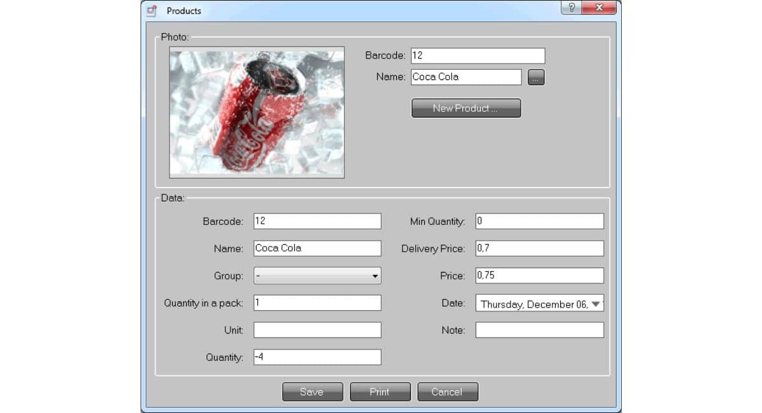Click the empty Unit field

click(317, 330)
